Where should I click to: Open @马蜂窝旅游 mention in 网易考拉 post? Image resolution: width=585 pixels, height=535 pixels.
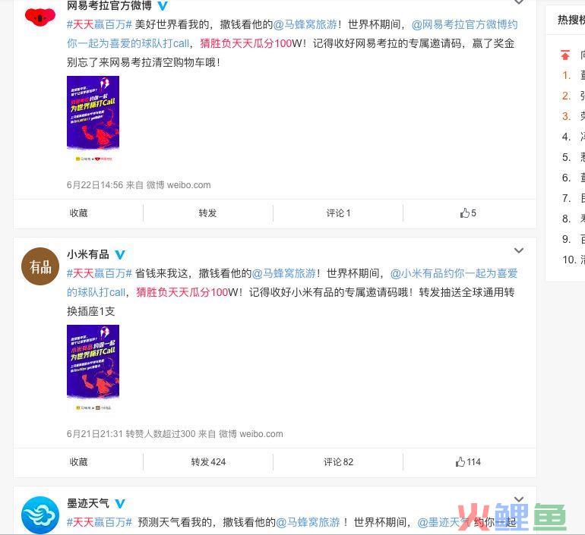pos(305,24)
